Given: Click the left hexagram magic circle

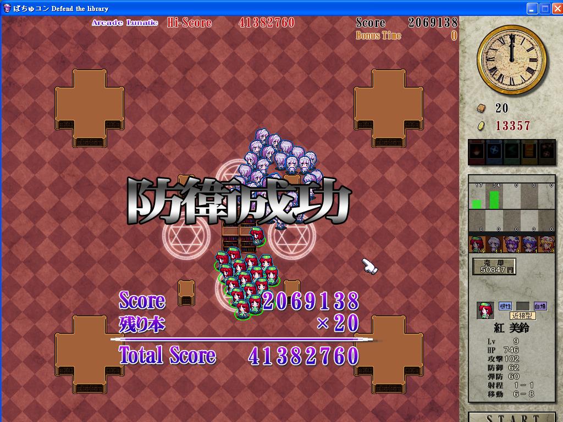Looking at the screenshot, I should pos(186,236).
